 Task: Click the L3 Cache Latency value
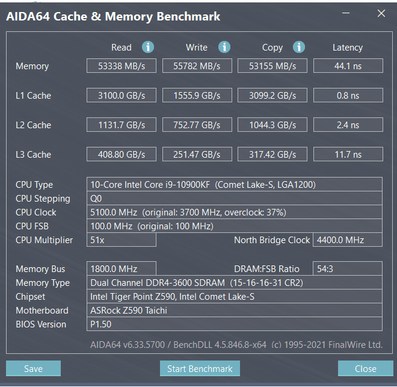coord(348,154)
